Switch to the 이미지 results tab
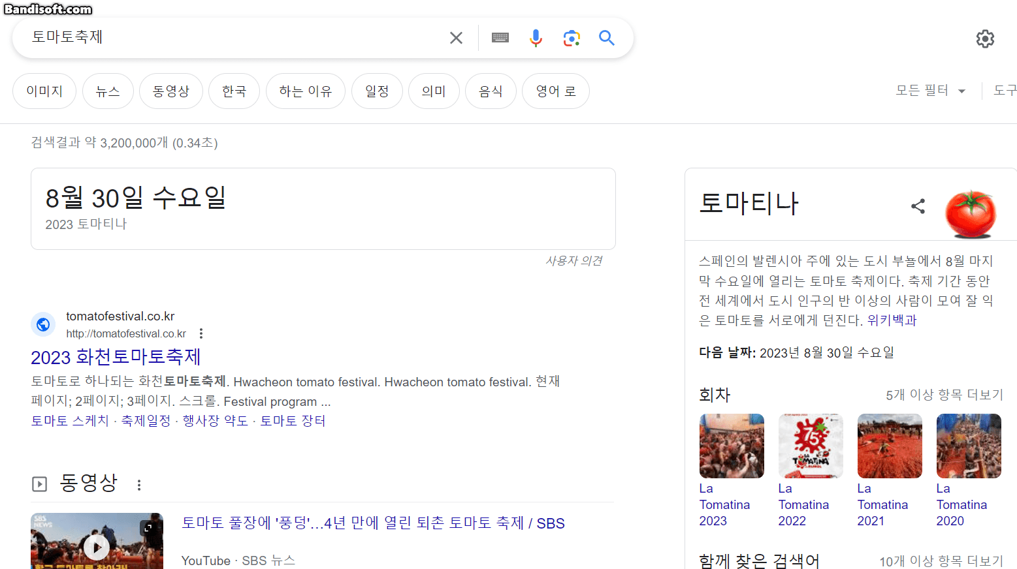Viewport: 1017px width, 569px height. tap(44, 91)
